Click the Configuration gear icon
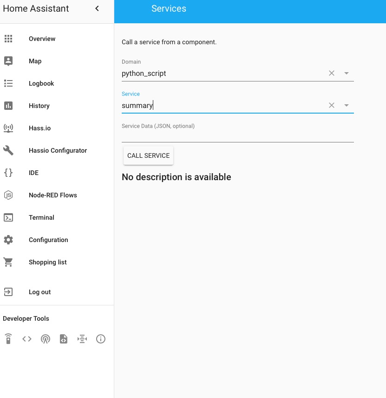 point(8,240)
